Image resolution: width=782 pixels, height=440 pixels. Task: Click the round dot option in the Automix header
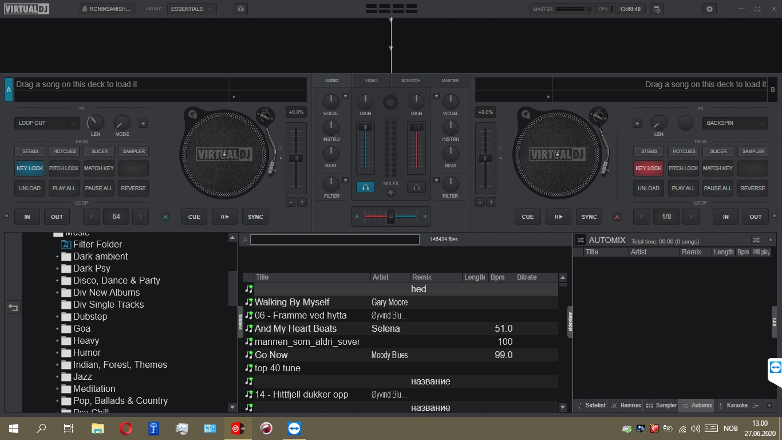(x=771, y=240)
